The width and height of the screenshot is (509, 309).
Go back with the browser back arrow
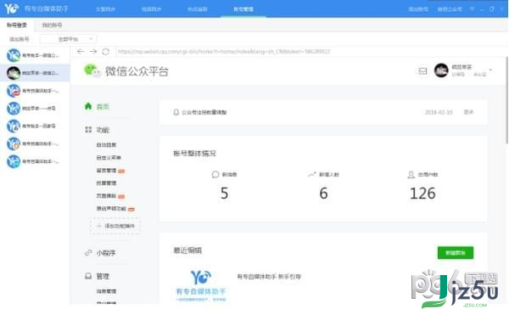[x=81, y=51]
